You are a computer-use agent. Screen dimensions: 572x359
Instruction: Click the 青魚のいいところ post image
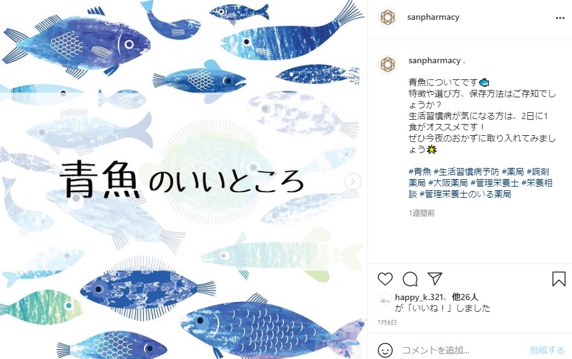pyautogui.click(x=184, y=179)
